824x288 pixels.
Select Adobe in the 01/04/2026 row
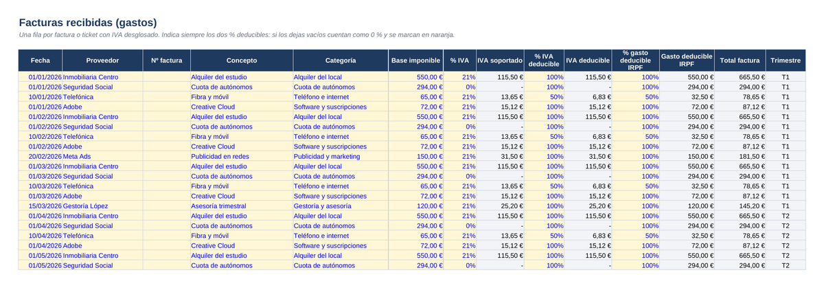103,245
